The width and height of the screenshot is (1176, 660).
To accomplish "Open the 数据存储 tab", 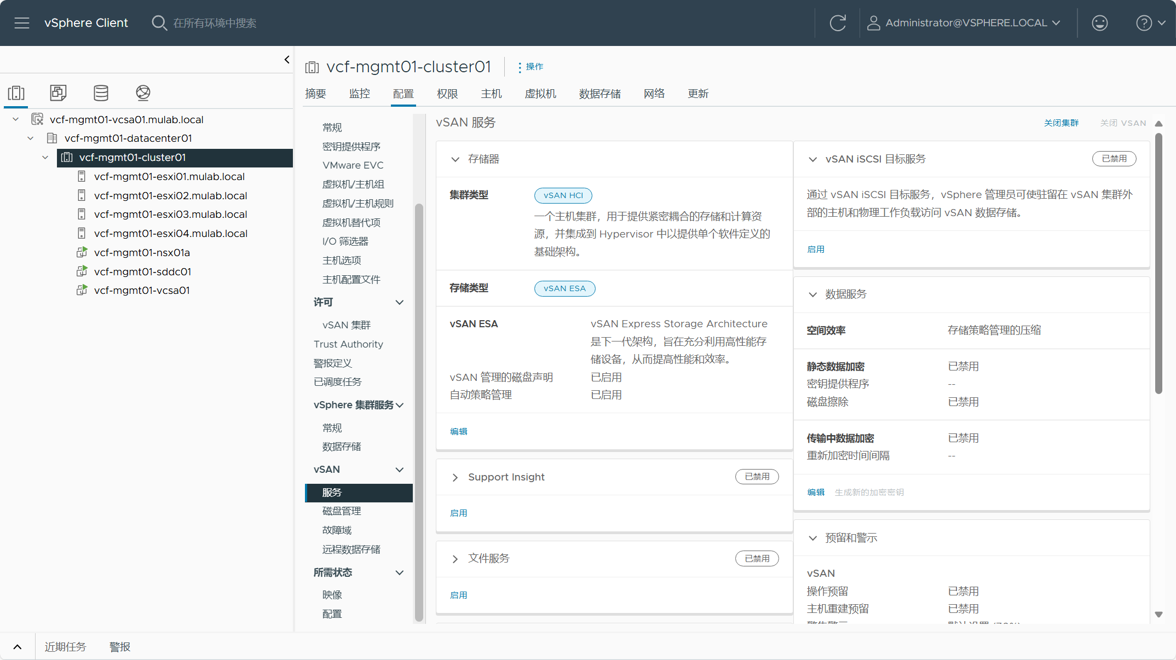I will [x=600, y=94].
